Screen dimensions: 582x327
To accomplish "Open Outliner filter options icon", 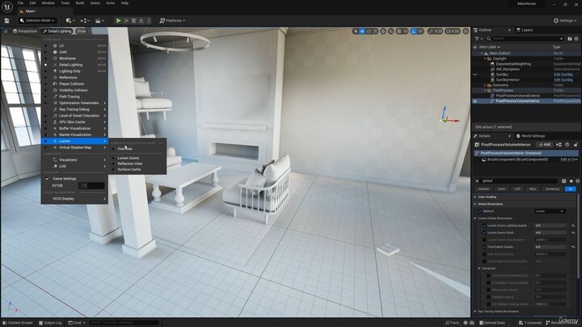I will pos(479,39).
